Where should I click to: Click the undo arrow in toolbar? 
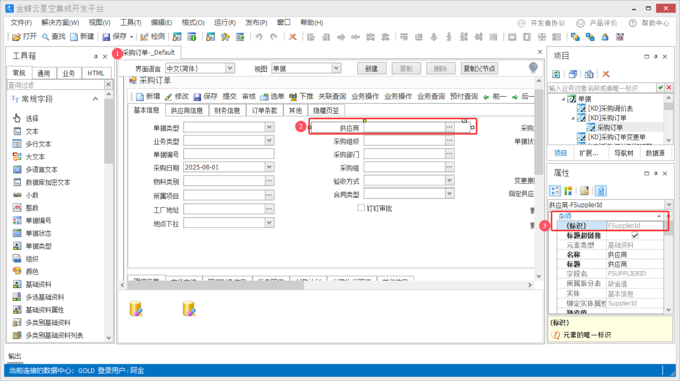point(259,37)
